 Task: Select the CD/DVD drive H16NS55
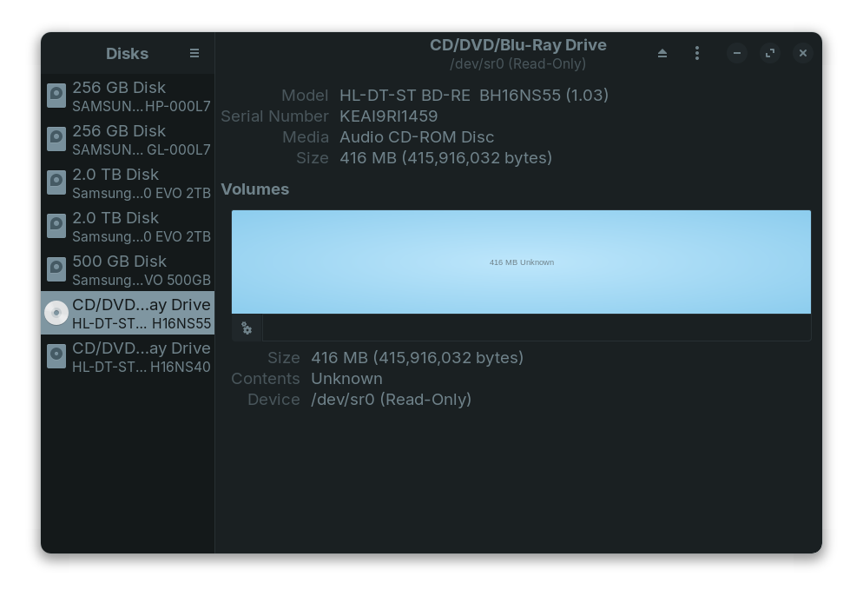point(128,313)
